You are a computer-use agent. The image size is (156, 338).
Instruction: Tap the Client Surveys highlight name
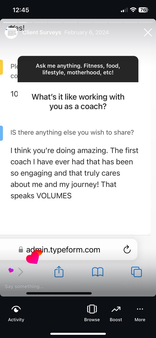42,33
